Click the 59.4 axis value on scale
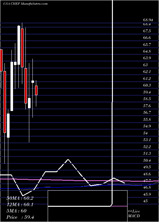This screenshot has width=159, height=222. click(x=147, y=92)
